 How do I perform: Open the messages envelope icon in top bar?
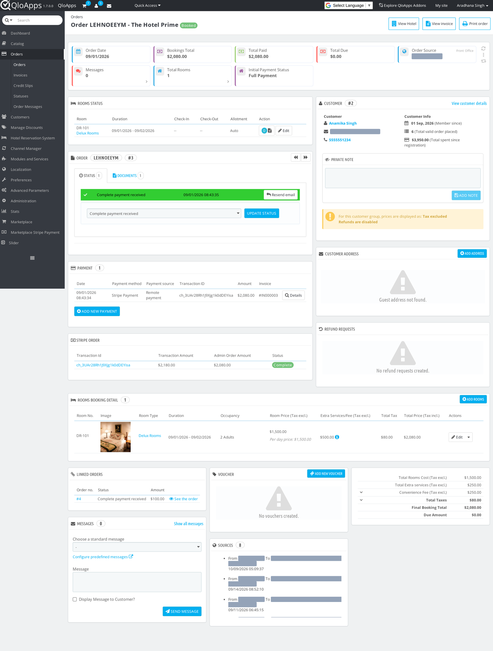pos(109,6)
